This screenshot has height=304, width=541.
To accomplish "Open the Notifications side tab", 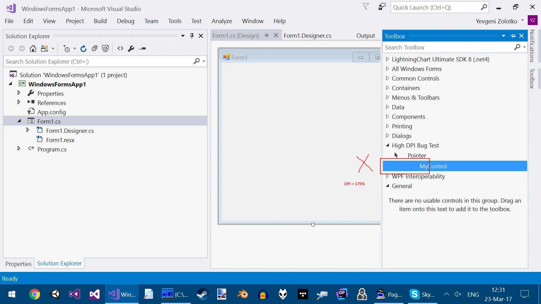I will (532, 46).
